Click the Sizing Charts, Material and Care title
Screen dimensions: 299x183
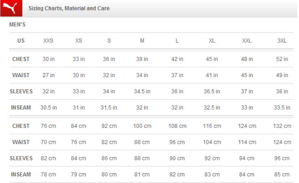[69, 8]
